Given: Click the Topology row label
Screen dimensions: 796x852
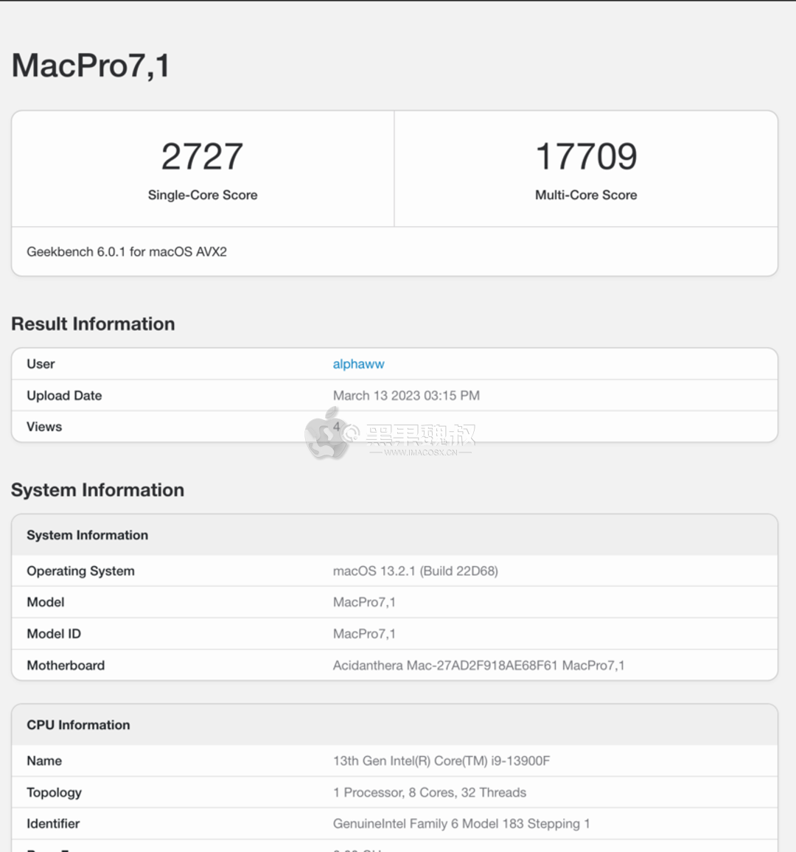Looking at the screenshot, I should pos(55,793).
